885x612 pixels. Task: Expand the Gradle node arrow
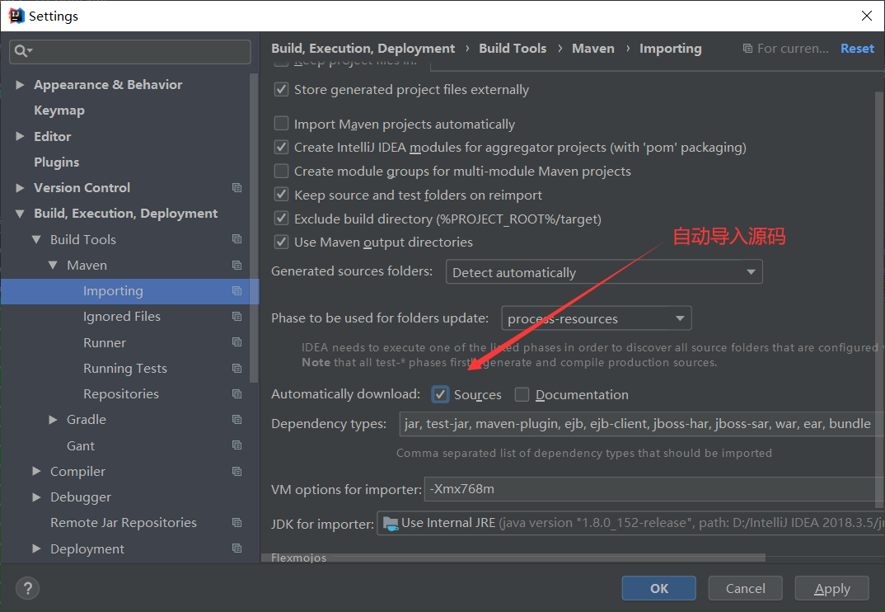pos(53,419)
